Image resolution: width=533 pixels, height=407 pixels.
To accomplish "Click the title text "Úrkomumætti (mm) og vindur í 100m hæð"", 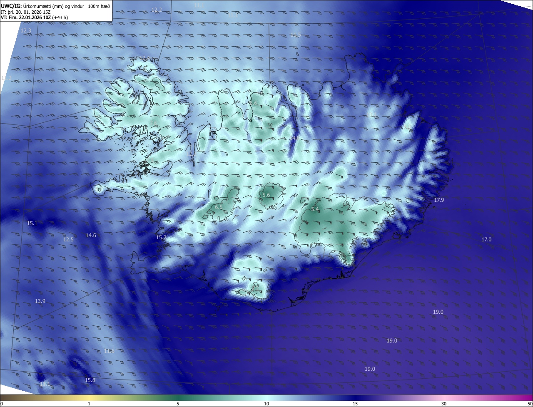I will (66, 6).
